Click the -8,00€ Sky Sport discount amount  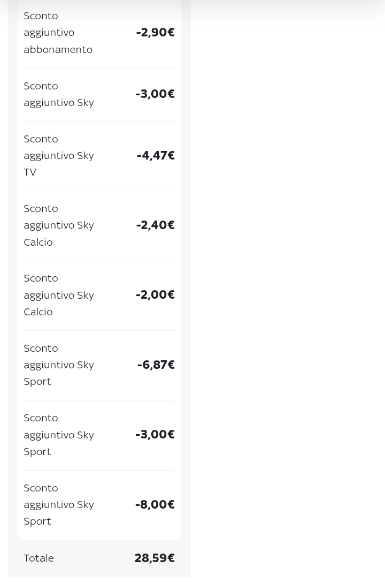tap(155, 504)
